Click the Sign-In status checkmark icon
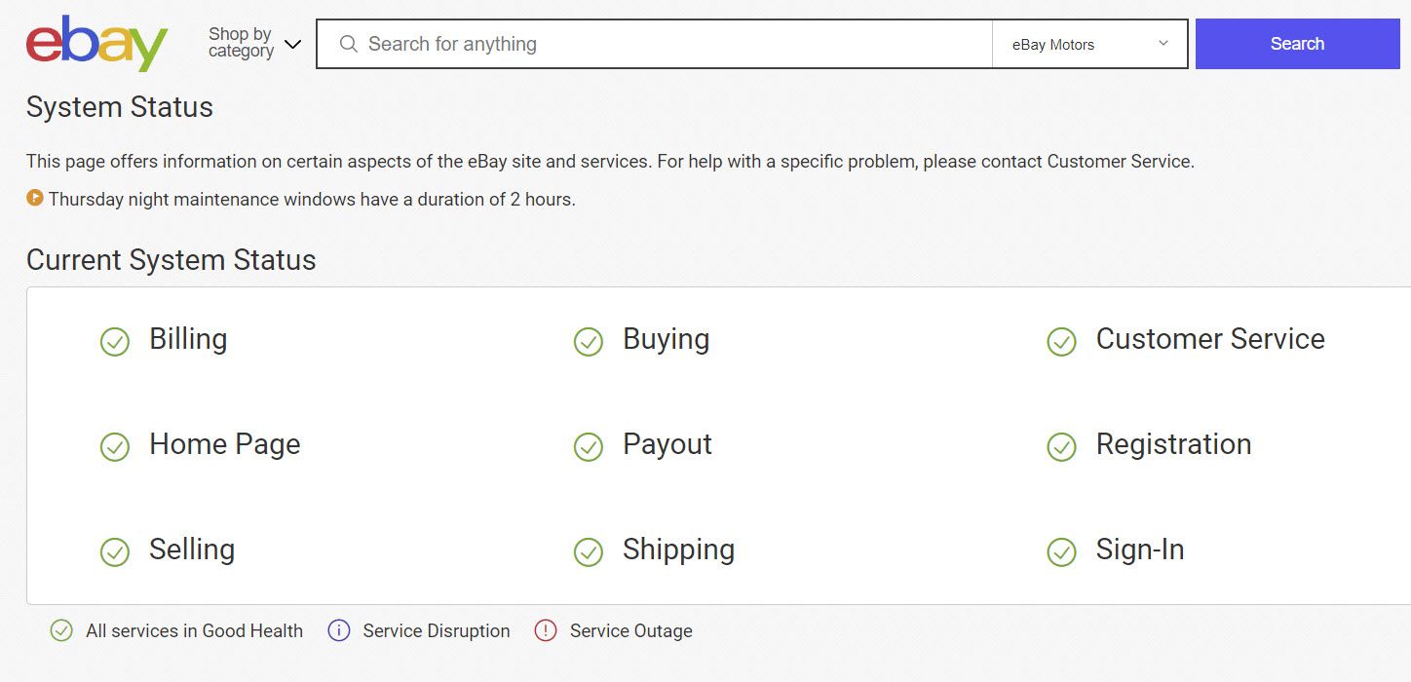The image size is (1411, 682). (x=1061, y=552)
